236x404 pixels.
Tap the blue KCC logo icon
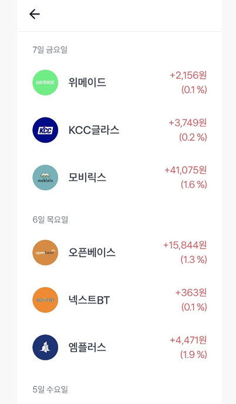[x=45, y=130]
